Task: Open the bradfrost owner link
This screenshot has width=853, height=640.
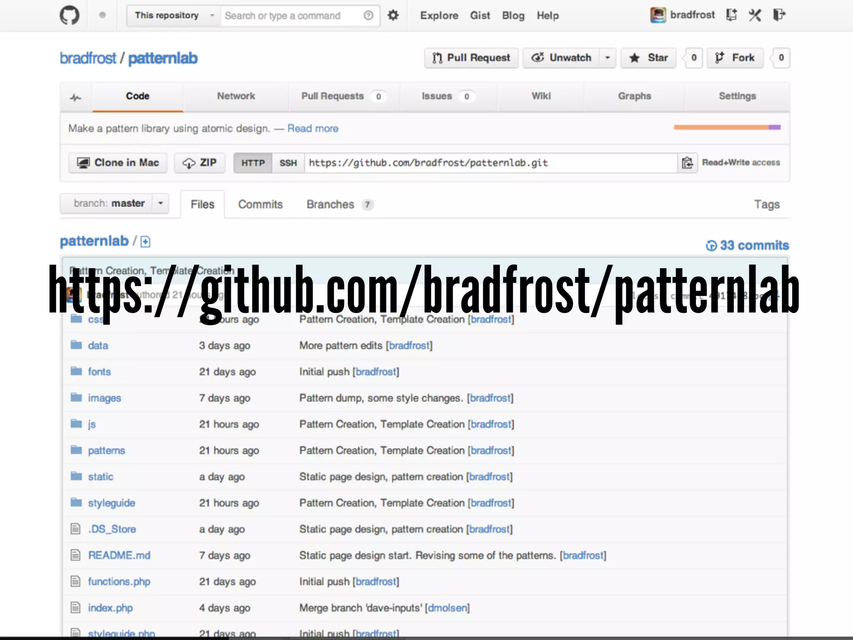Action: point(88,58)
